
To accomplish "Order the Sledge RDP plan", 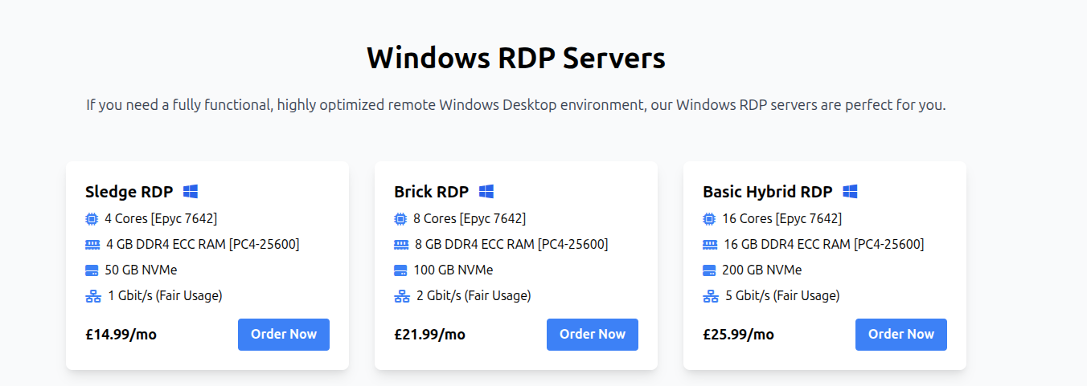I will point(284,335).
